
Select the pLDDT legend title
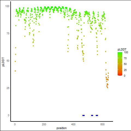(122, 50)
